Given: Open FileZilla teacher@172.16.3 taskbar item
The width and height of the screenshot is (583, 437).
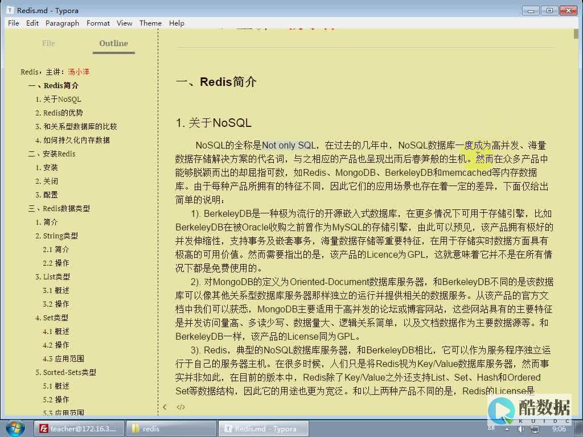Looking at the screenshot, I should (79, 429).
